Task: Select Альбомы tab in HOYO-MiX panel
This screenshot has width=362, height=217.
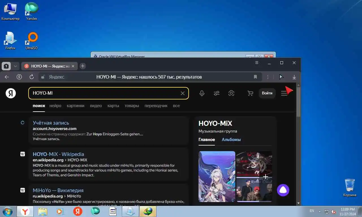Action: pyautogui.click(x=231, y=140)
